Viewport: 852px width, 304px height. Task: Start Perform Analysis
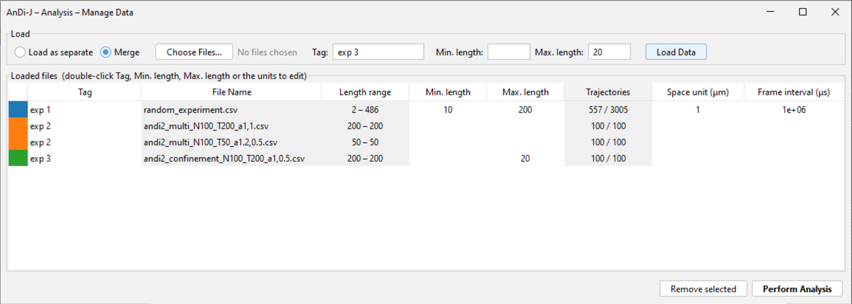tap(797, 289)
